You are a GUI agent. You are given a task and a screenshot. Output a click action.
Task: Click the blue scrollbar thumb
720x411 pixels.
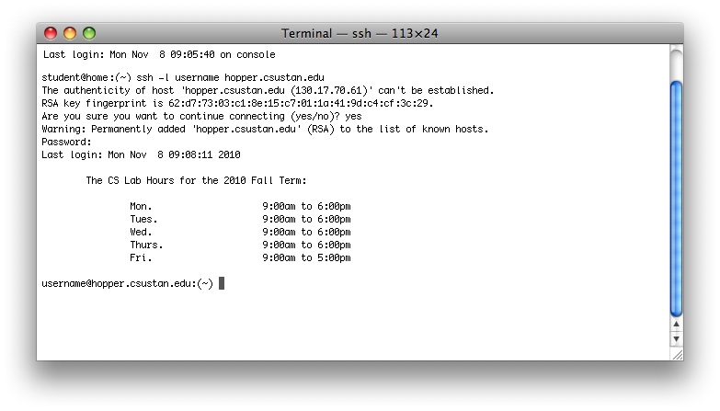click(676, 199)
